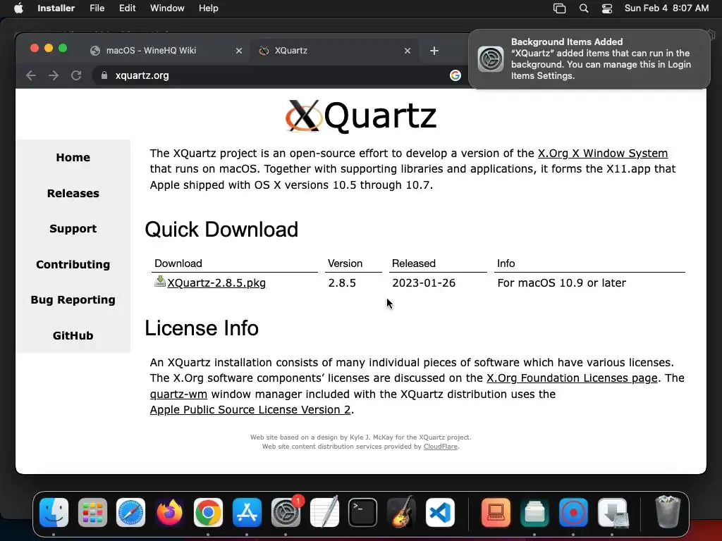The image size is (722, 541).
Task: Reload the xquartz.org page
Action: (76, 75)
